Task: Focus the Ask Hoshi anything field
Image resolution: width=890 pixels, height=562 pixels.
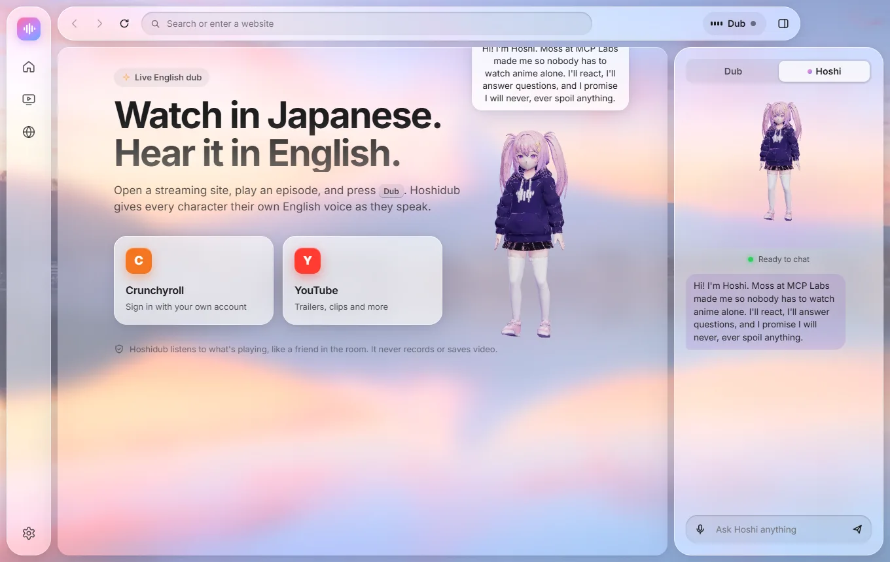Action: (x=778, y=529)
